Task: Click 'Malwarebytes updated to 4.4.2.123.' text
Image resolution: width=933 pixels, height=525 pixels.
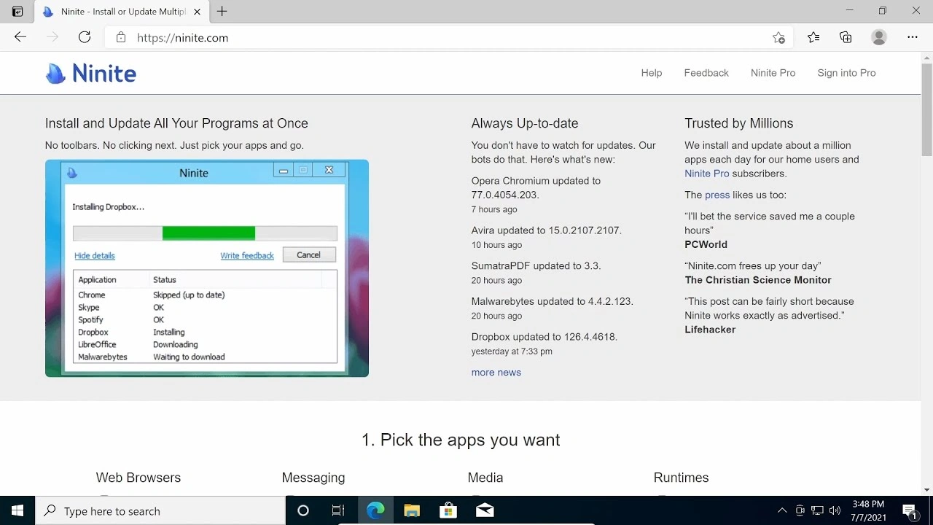Action: (552, 301)
